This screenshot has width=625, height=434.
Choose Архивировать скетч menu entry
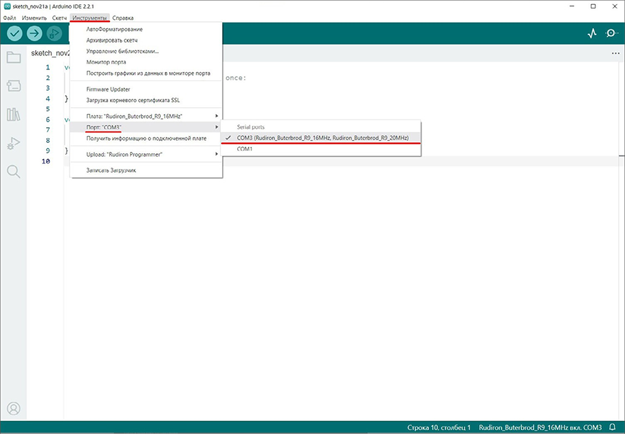[146, 41]
